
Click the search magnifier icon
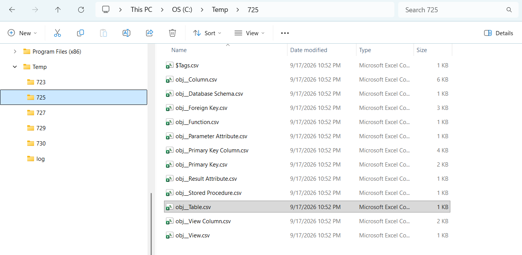509,10
